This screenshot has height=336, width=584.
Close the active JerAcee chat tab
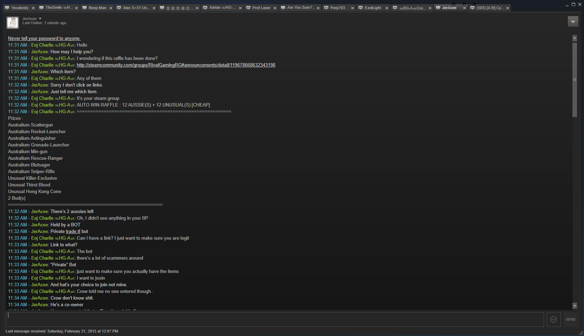point(464,8)
